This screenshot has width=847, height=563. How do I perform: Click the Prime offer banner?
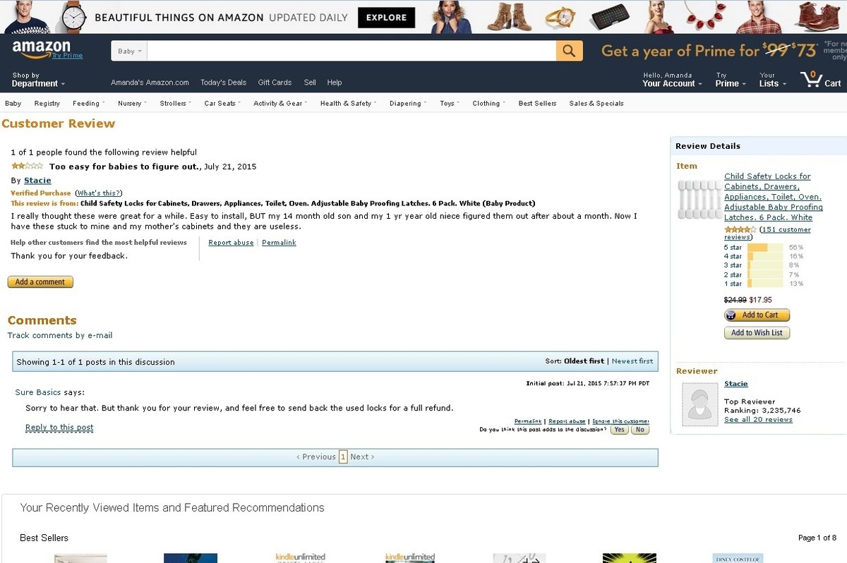click(723, 51)
